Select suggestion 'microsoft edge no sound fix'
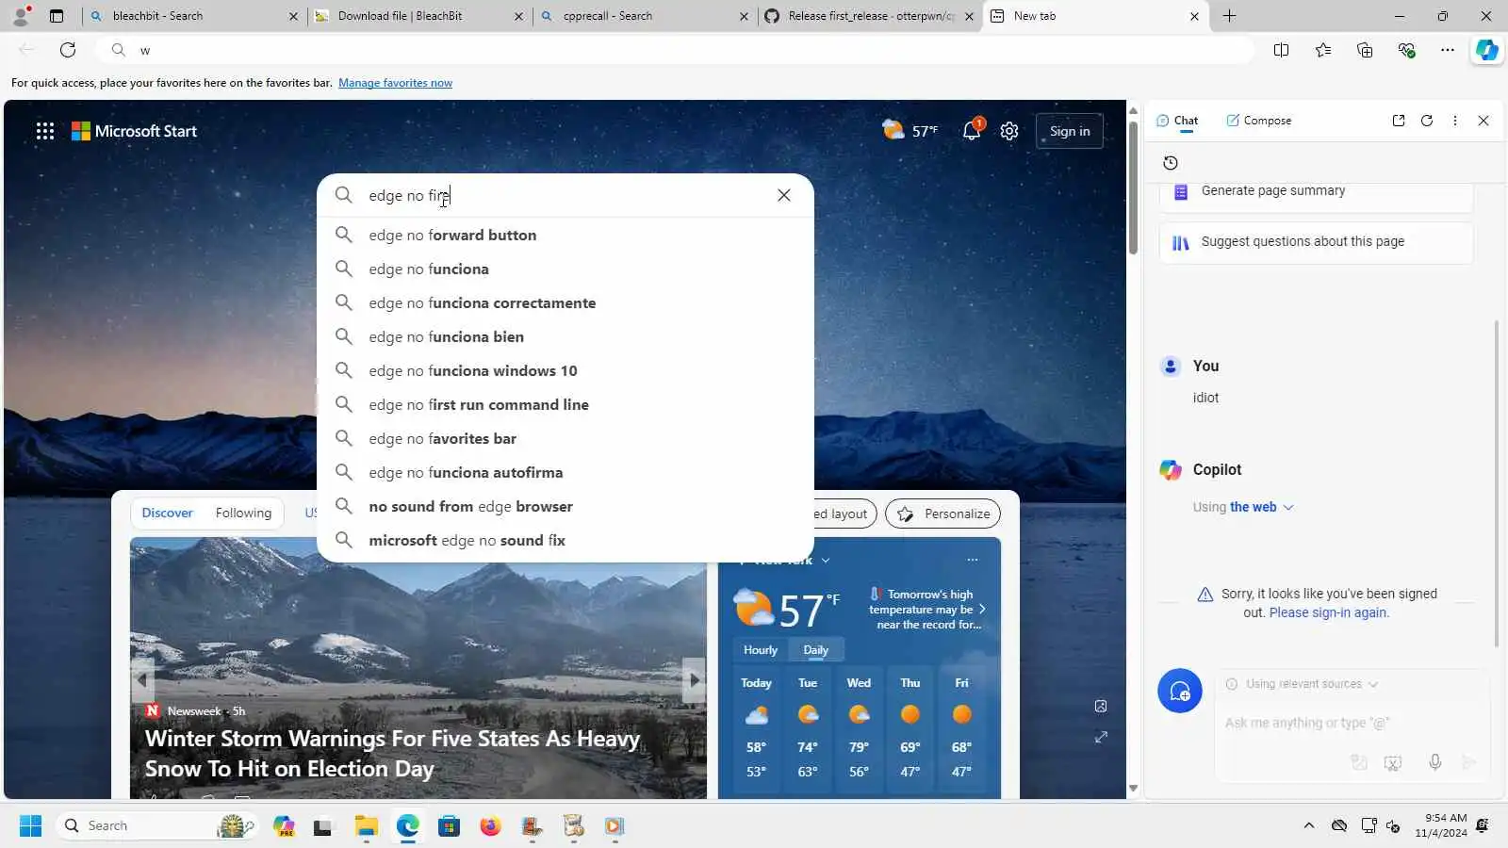This screenshot has height=848, width=1508. coord(565,540)
